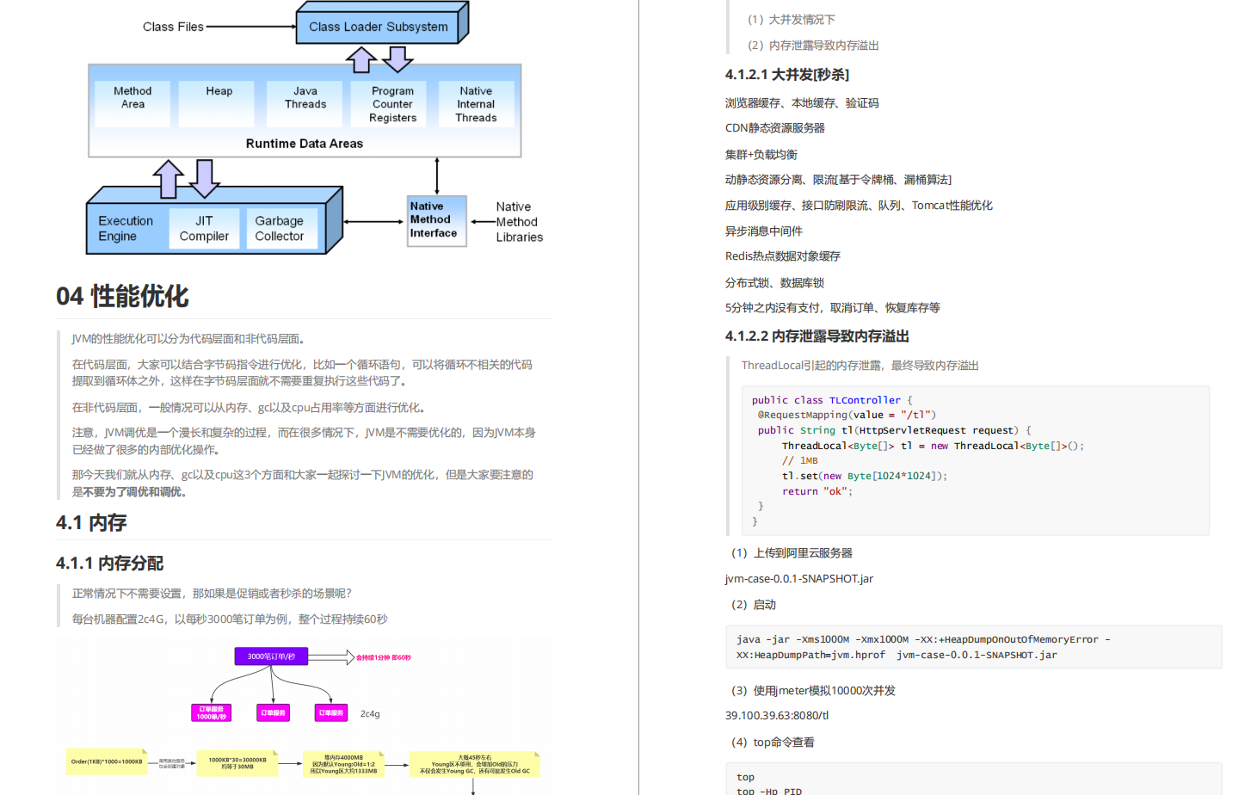The width and height of the screenshot is (1251, 795).
Task: Click the purple '3000笔订单/秒' box
Action: click(271, 656)
